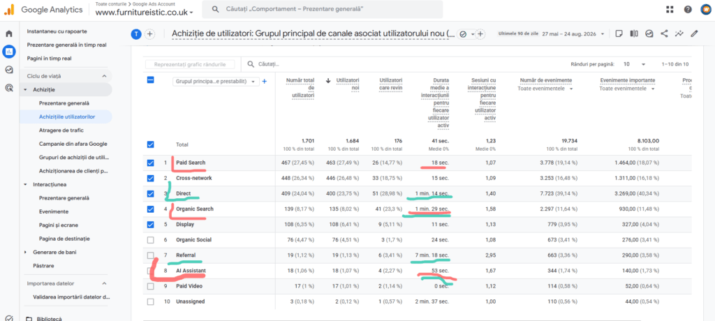This screenshot has height=321, width=715.
Task: Focus the top search field
Action: 323,9
